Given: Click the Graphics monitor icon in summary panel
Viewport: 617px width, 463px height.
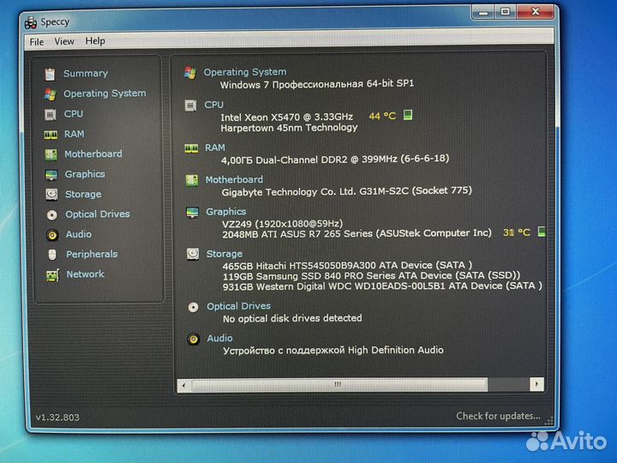Looking at the screenshot, I should pos(193,213).
